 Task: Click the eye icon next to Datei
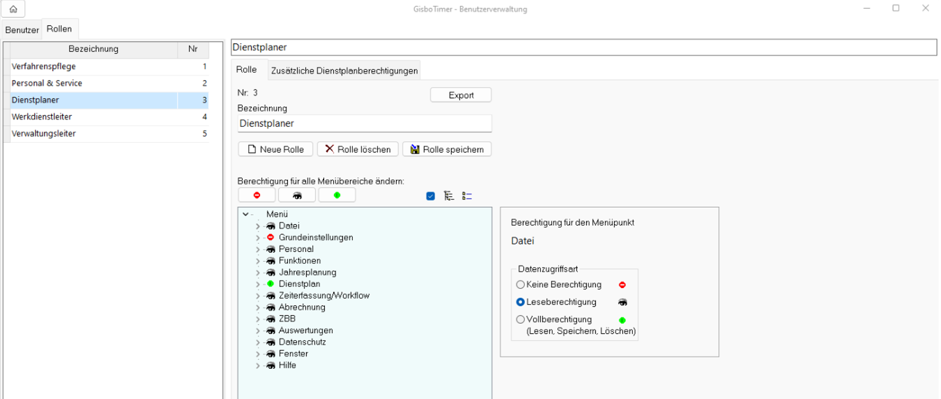click(271, 226)
